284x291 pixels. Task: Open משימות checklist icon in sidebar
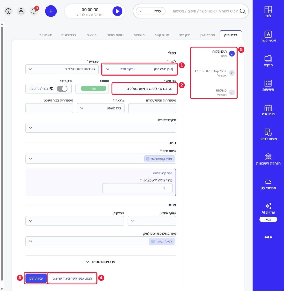point(268,83)
